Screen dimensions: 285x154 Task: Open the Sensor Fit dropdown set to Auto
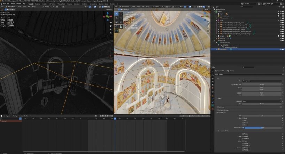pyautogui.click(x=262, y=102)
